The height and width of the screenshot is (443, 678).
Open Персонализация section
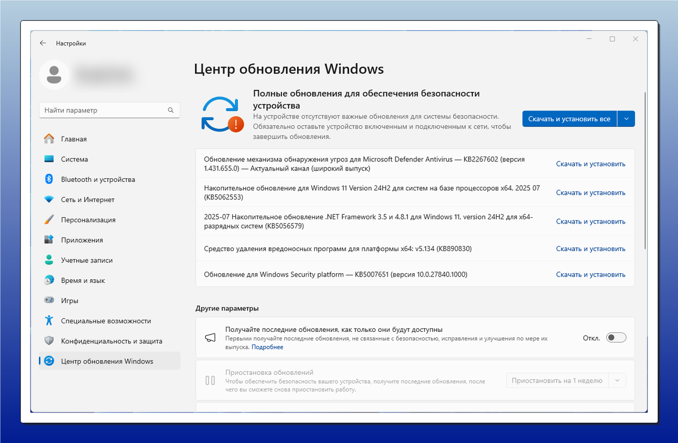coord(110,220)
